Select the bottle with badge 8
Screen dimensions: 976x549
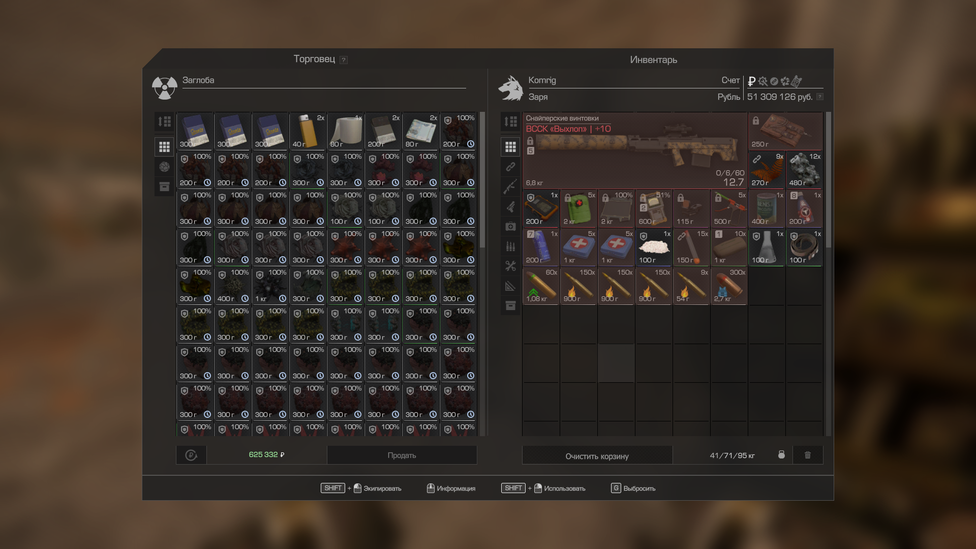(x=804, y=208)
